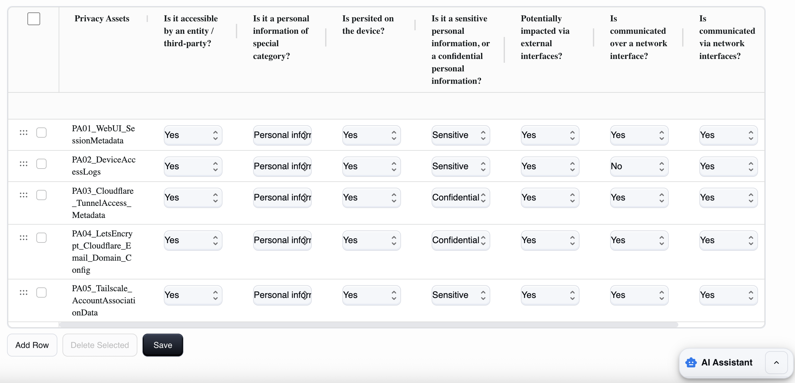Save the privacy assets table
The height and width of the screenshot is (383, 795).
click(163, 345)
